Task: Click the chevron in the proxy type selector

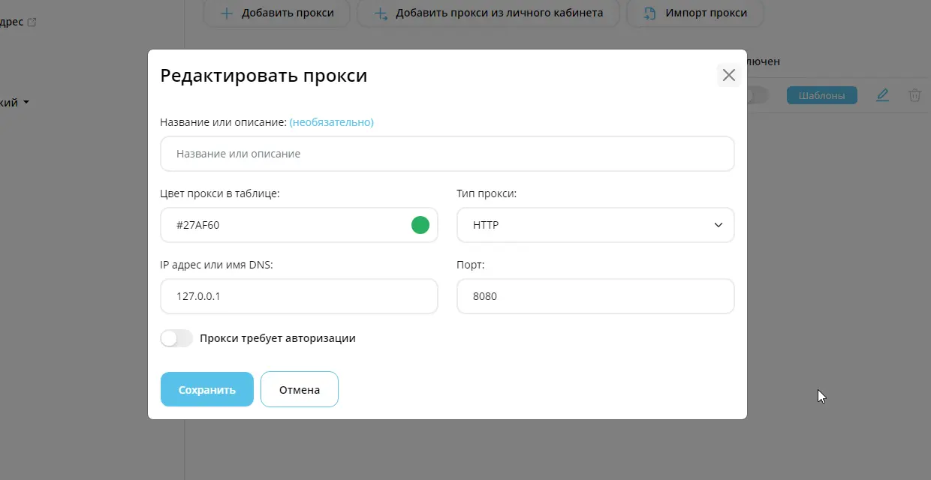Action: (x=718, y=224)
